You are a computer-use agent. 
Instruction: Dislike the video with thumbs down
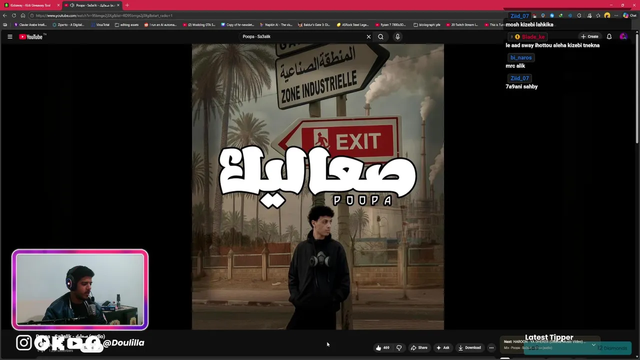click(x=399, y=347)
